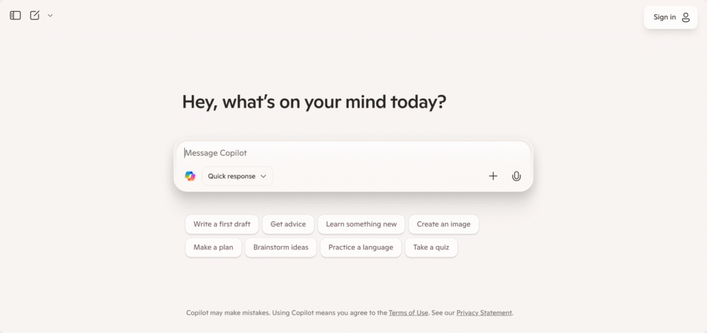Activate the microphone voice input icon
The width and height of the screenshot is (707, 333).
516,176
